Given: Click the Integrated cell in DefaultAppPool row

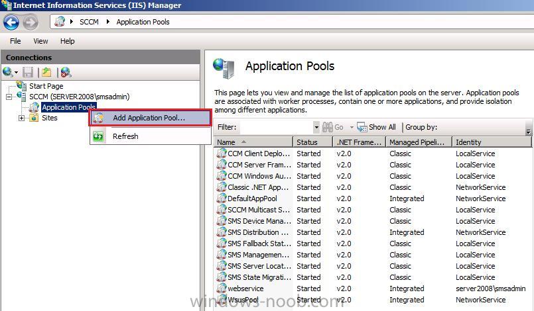Looking at the screenshot, I should pyautogui.click(x=407, y=199).
